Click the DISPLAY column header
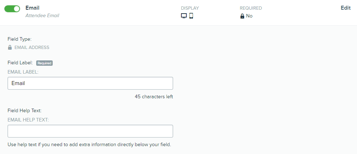 (x=190, y=8)
